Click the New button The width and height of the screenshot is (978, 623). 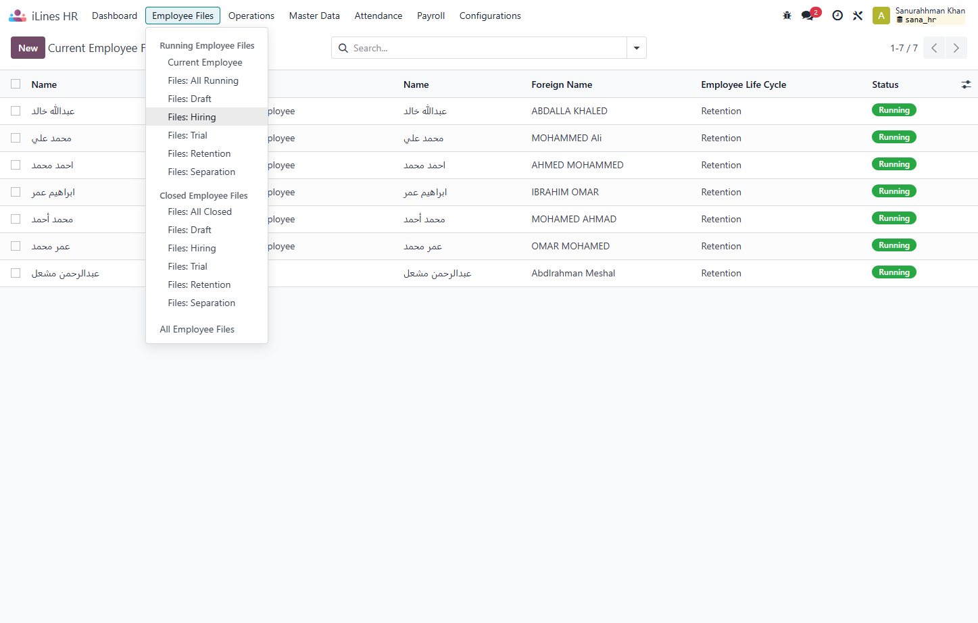point(28,48)
